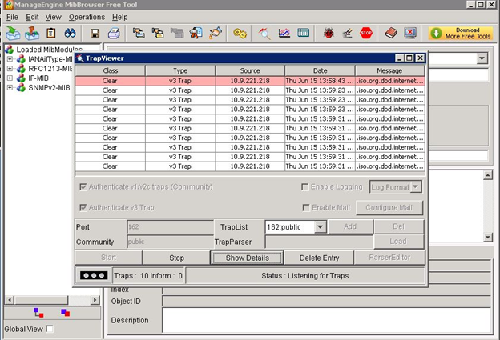
Task: Select the highlighted trap row dated 13:58:43
Action: (250, 81)
